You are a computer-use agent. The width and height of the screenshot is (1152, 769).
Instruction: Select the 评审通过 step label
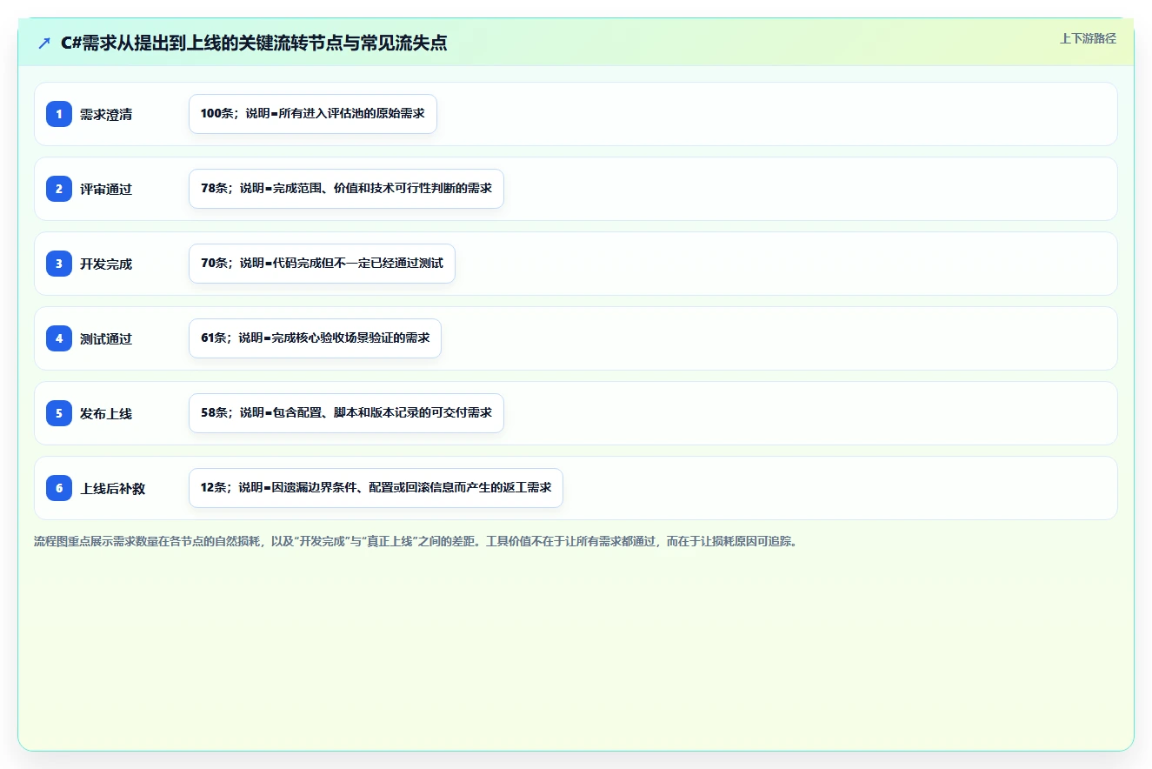pos(106,189)
